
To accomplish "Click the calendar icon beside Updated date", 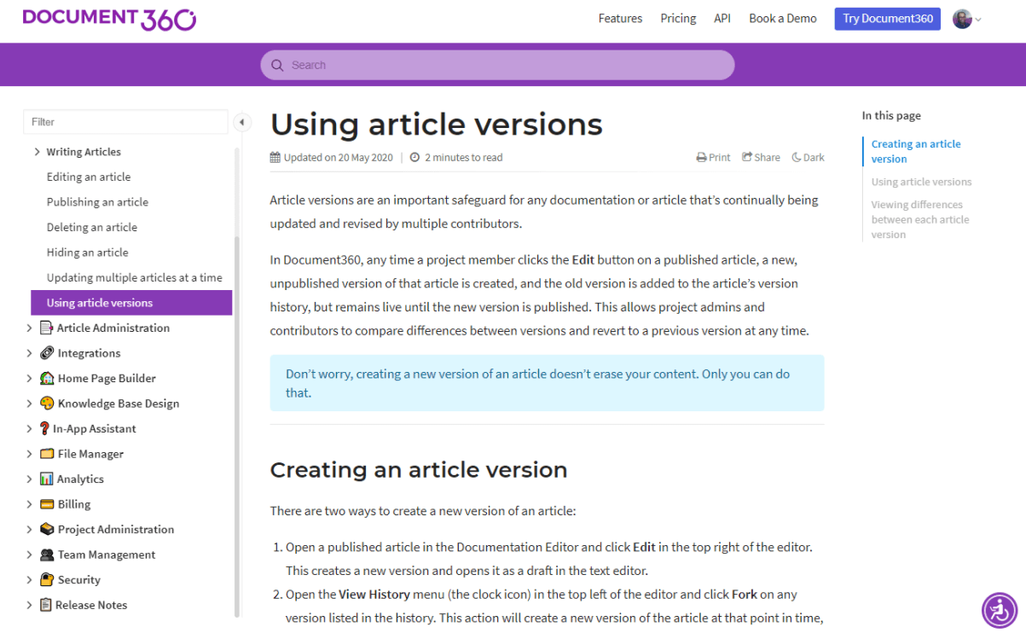I will pyautogui.click(x=275, y=157).
